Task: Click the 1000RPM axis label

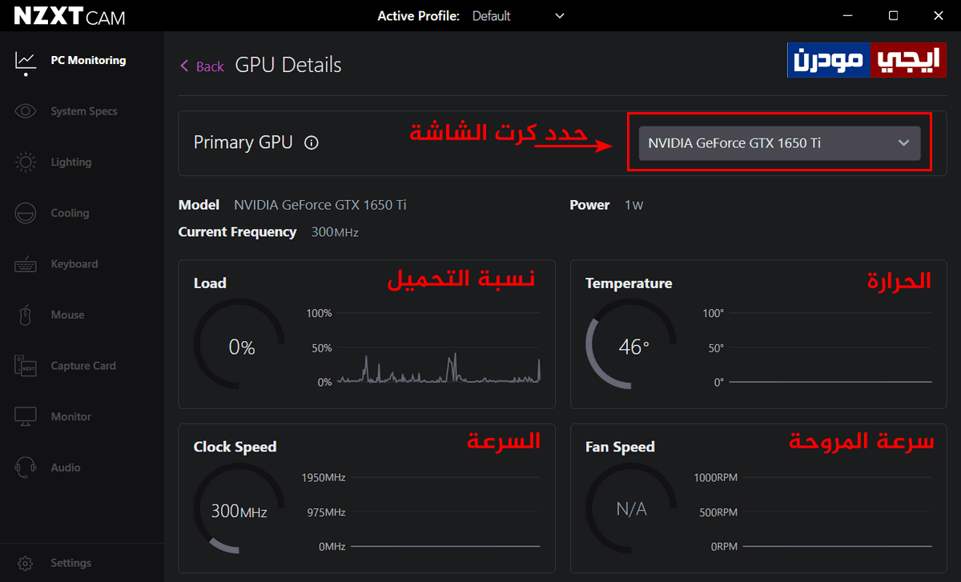Action: pos(716,477)
